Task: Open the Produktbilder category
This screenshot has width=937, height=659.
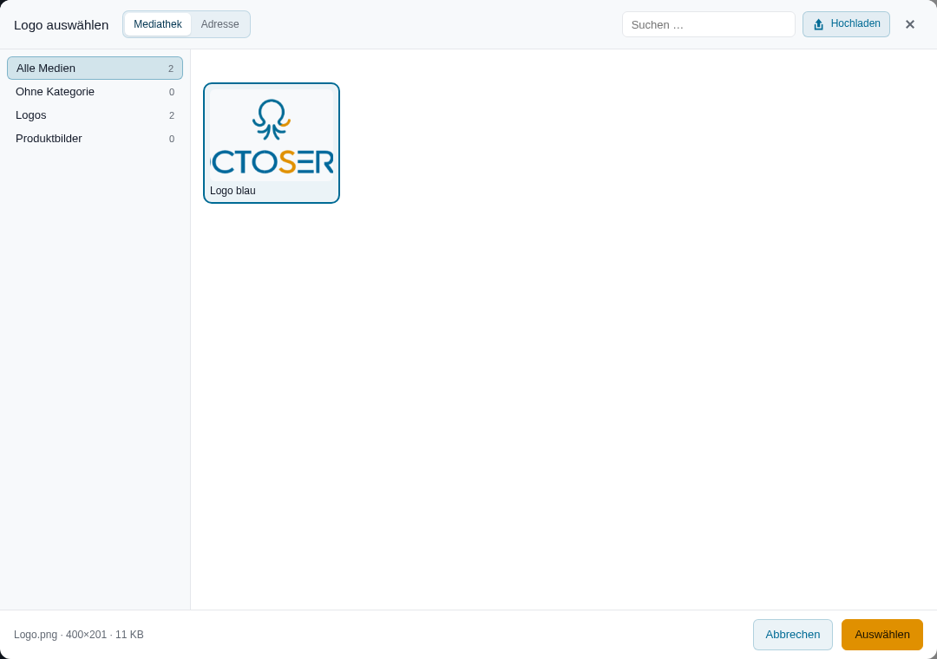Action: (x=95, y=139)
